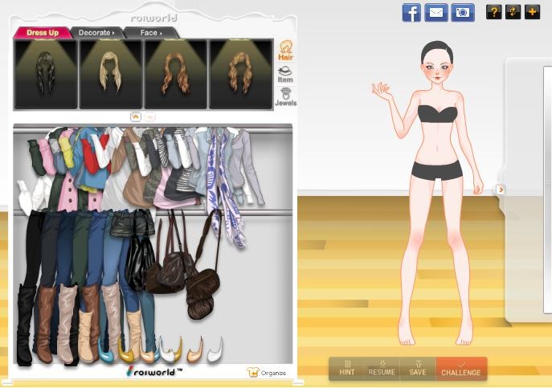Viewport: 552px width, 388px height.
Task: Share the game on Facebook
Action: (x=411, y=12)
